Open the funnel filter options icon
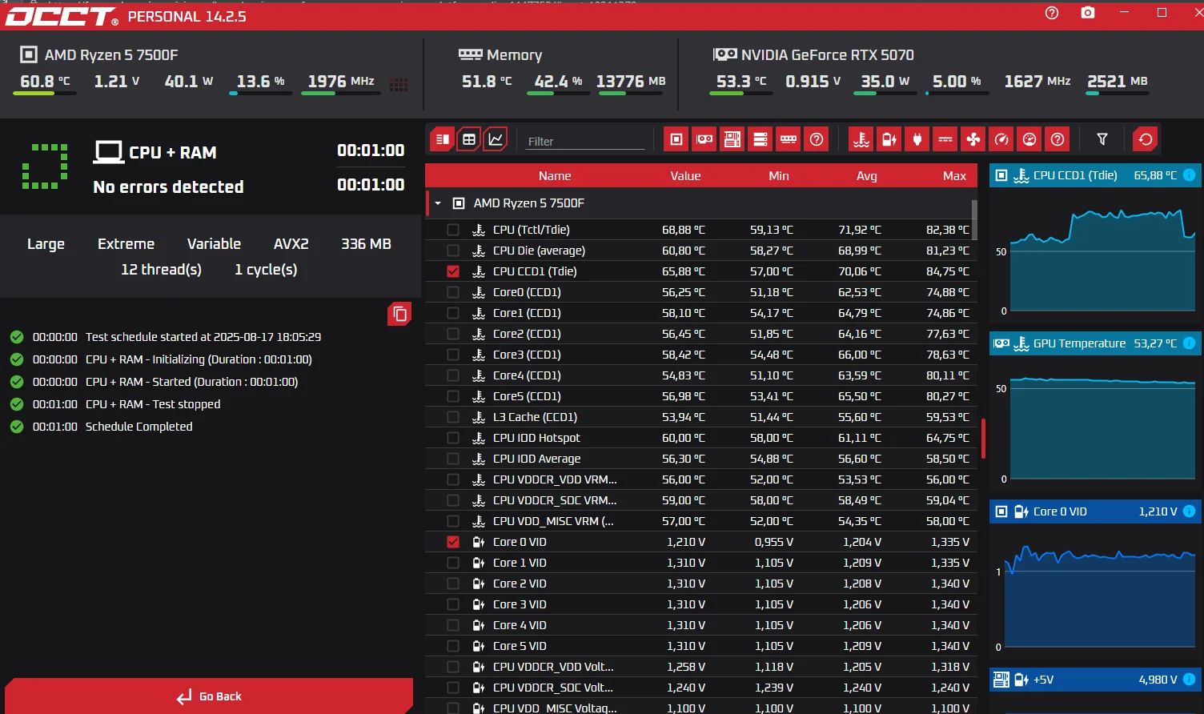1204x714 pixels. coord(1102,139)
